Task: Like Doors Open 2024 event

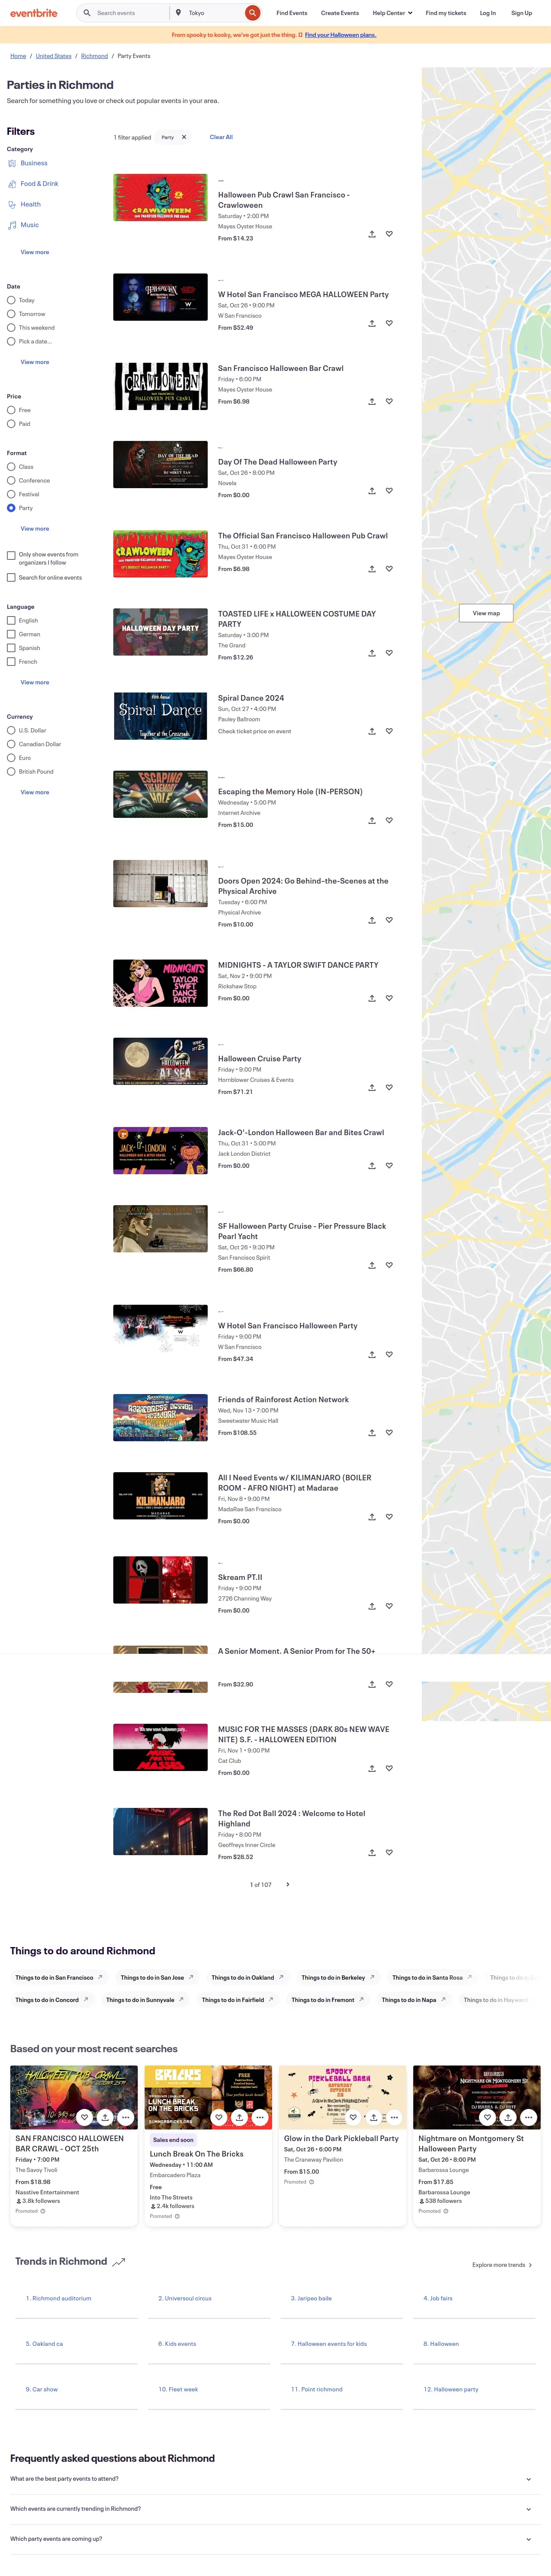Action: (x=389, y=920)
